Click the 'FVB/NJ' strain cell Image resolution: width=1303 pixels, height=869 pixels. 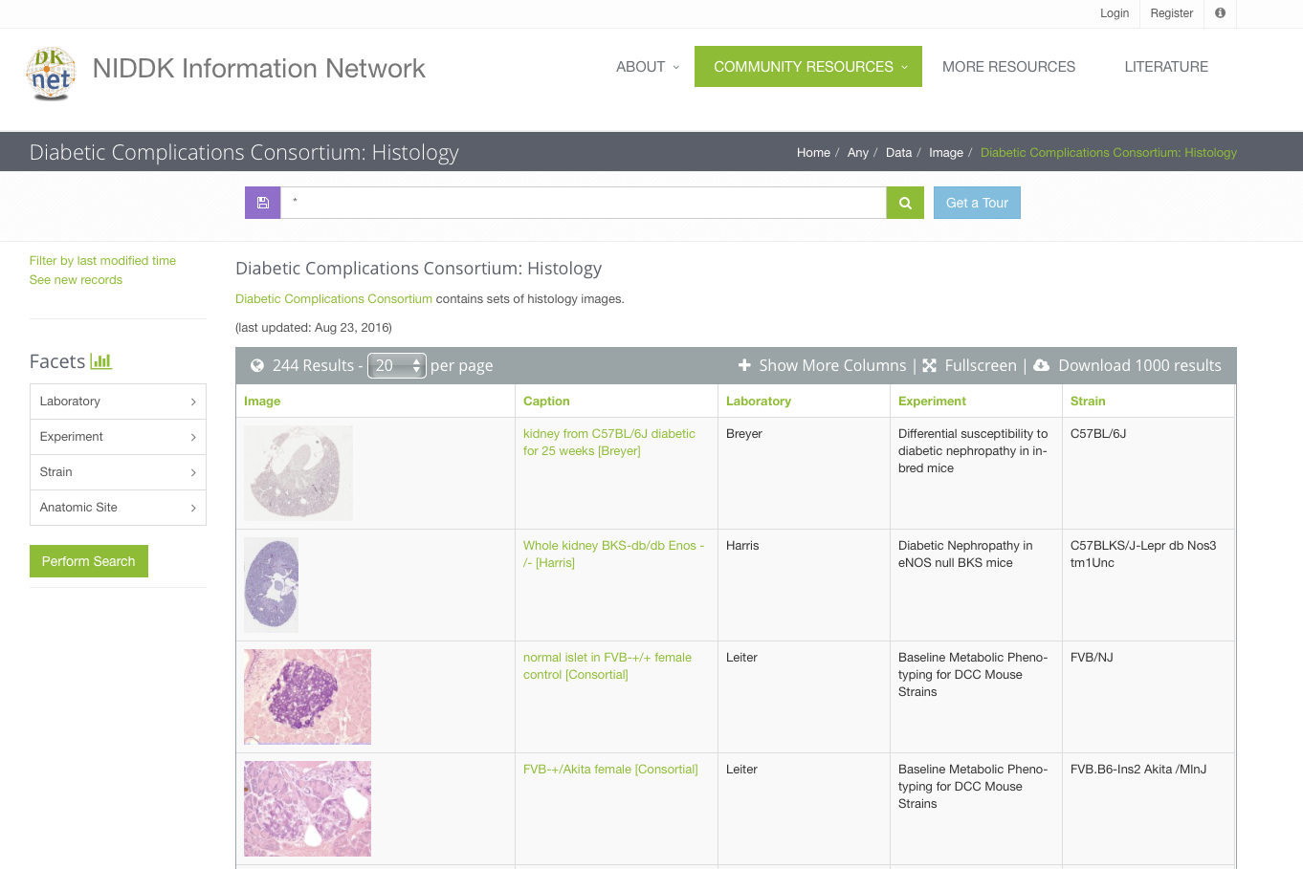click(x=1092, y=658)
